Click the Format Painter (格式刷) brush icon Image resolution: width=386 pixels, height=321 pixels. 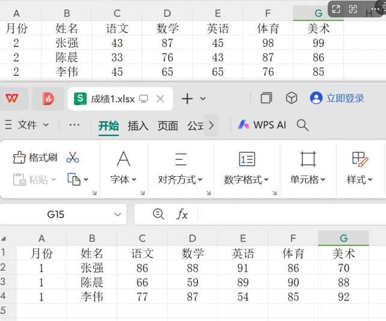pyautogui.click(x=20, y=157)
